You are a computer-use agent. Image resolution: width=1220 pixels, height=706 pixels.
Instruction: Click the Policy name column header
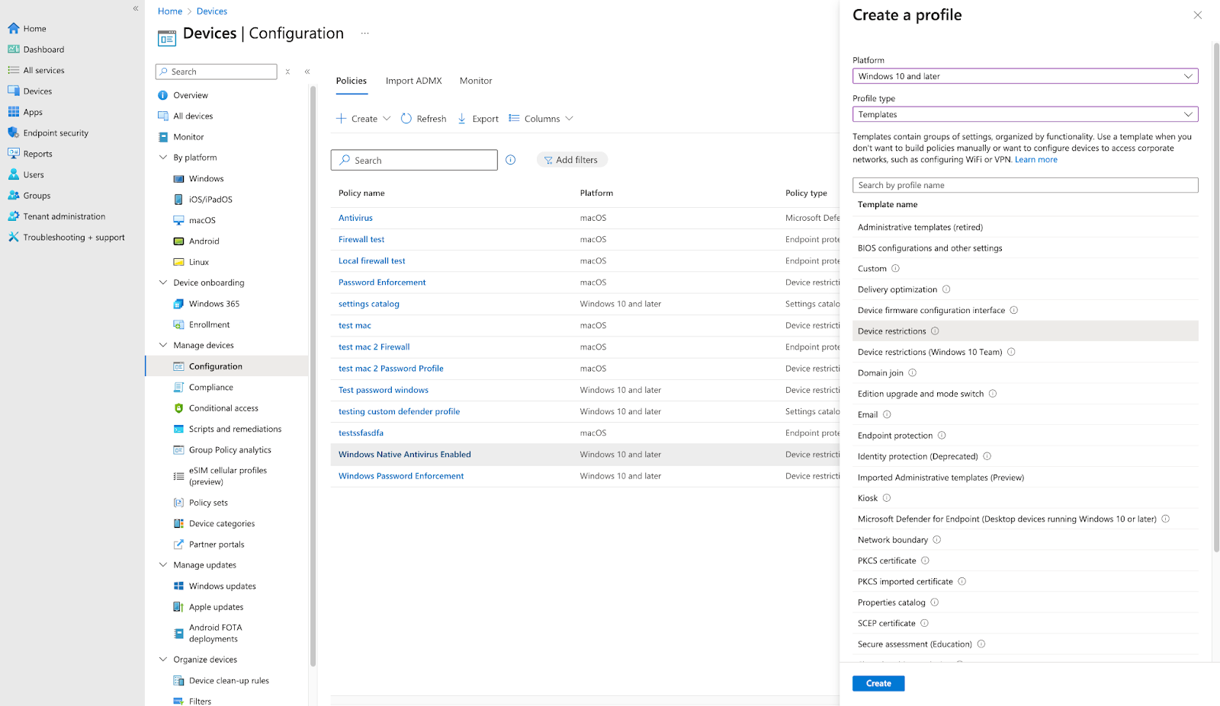(361, 193)
